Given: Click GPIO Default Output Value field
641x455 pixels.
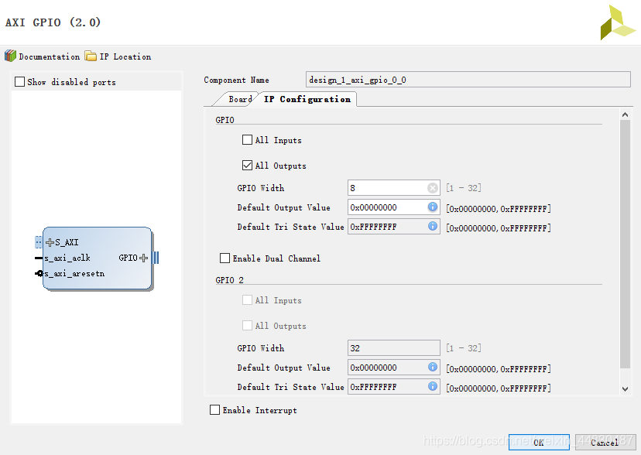Looking at the screenshot, I should click(394, 207).
